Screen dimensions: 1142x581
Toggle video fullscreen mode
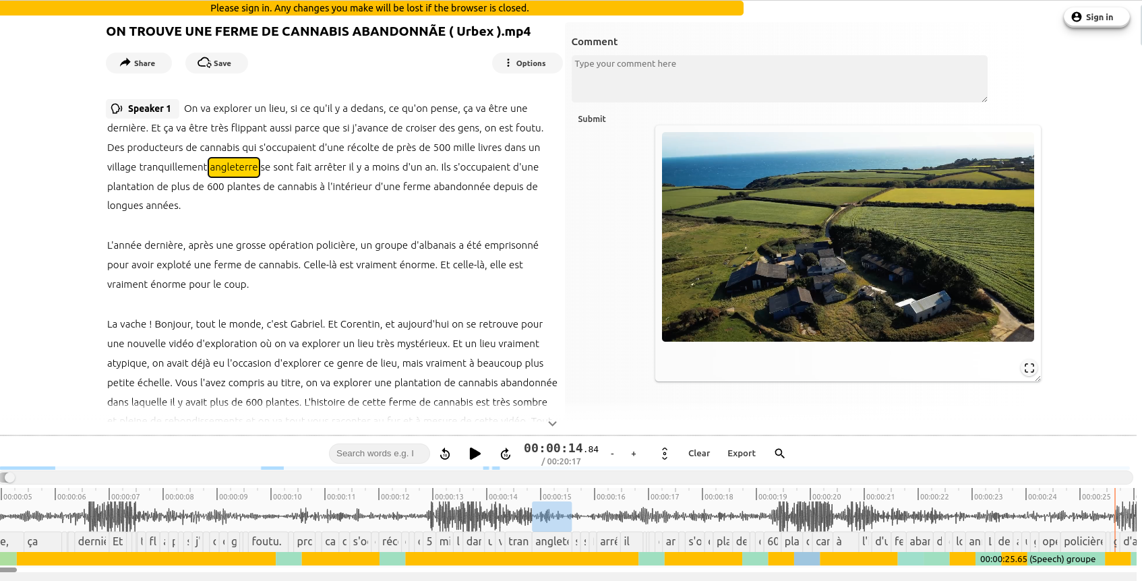click(1029, 368)
